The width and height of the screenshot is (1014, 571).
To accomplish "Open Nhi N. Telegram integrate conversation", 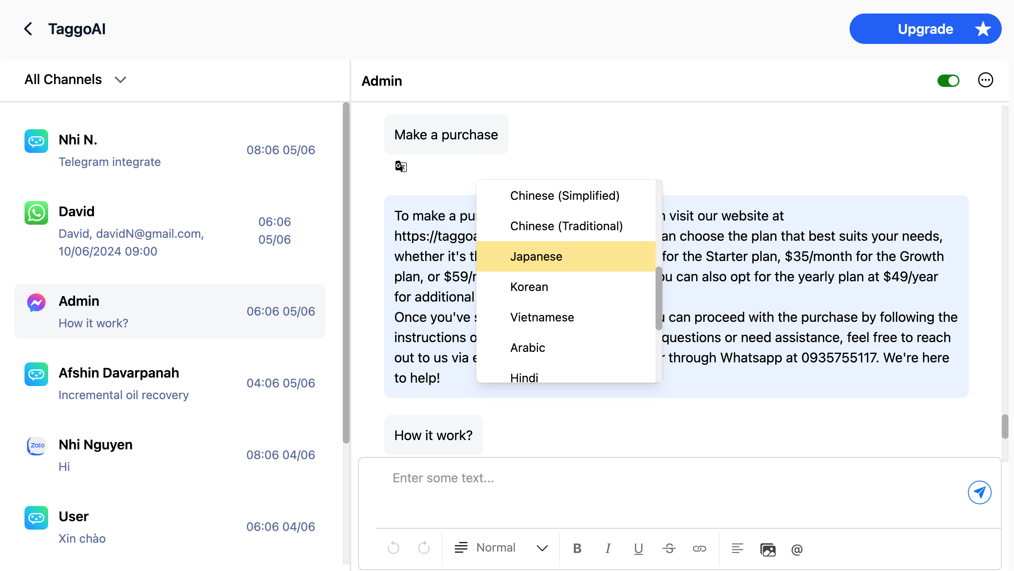I will click(170, 150).
